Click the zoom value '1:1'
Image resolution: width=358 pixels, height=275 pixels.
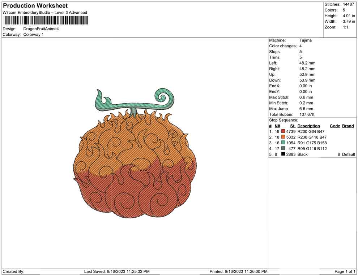point(345,27)
